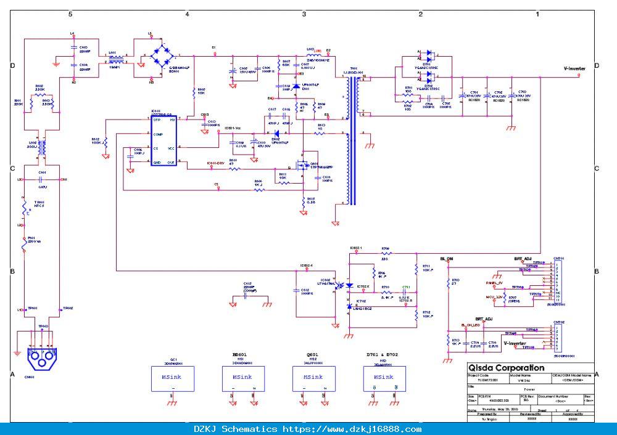Select the BL_ON net label

coord(446,259)
